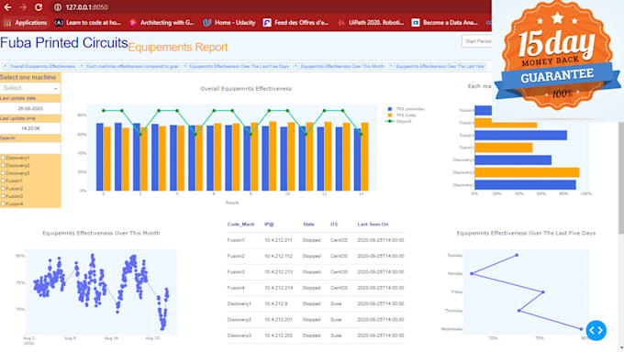Click the Monday data point in five-days chart

tap(472, 274)
